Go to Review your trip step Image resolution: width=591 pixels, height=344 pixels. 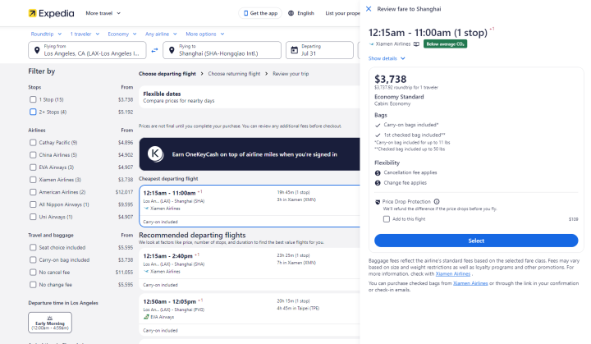[x=291, y=74]
